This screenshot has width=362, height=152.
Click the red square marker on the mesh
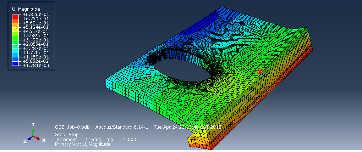click(259, 71)
